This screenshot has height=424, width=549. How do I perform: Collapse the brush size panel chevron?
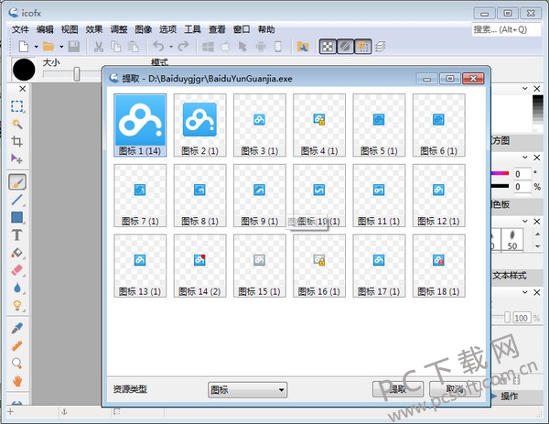click(525, 221)
